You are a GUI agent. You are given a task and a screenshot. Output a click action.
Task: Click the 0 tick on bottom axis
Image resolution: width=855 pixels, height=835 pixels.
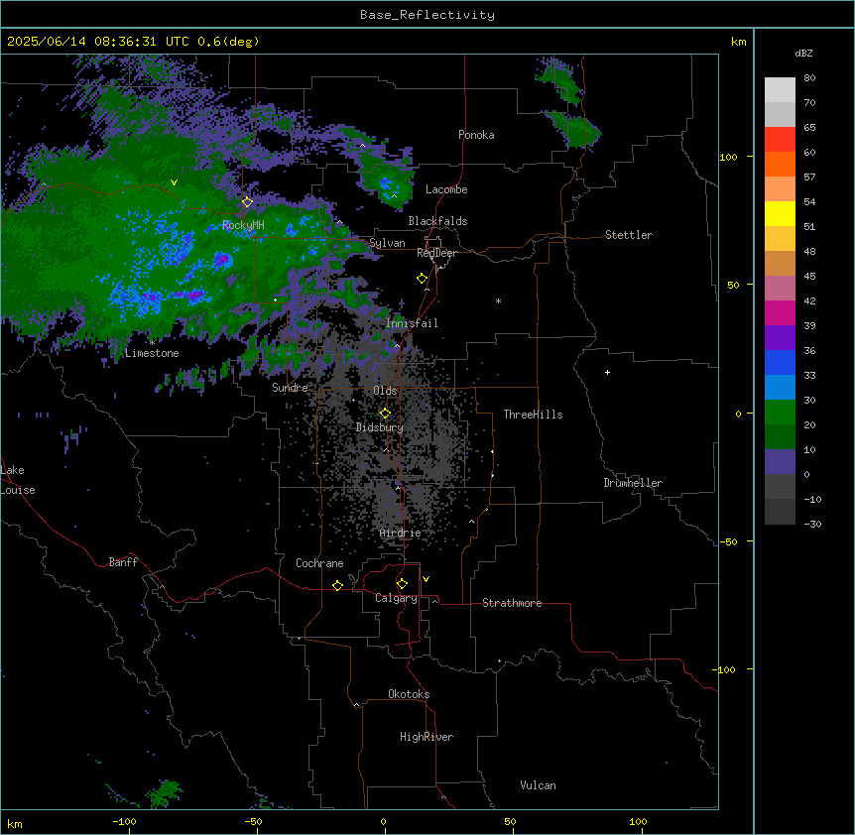(x=383, y=821)
